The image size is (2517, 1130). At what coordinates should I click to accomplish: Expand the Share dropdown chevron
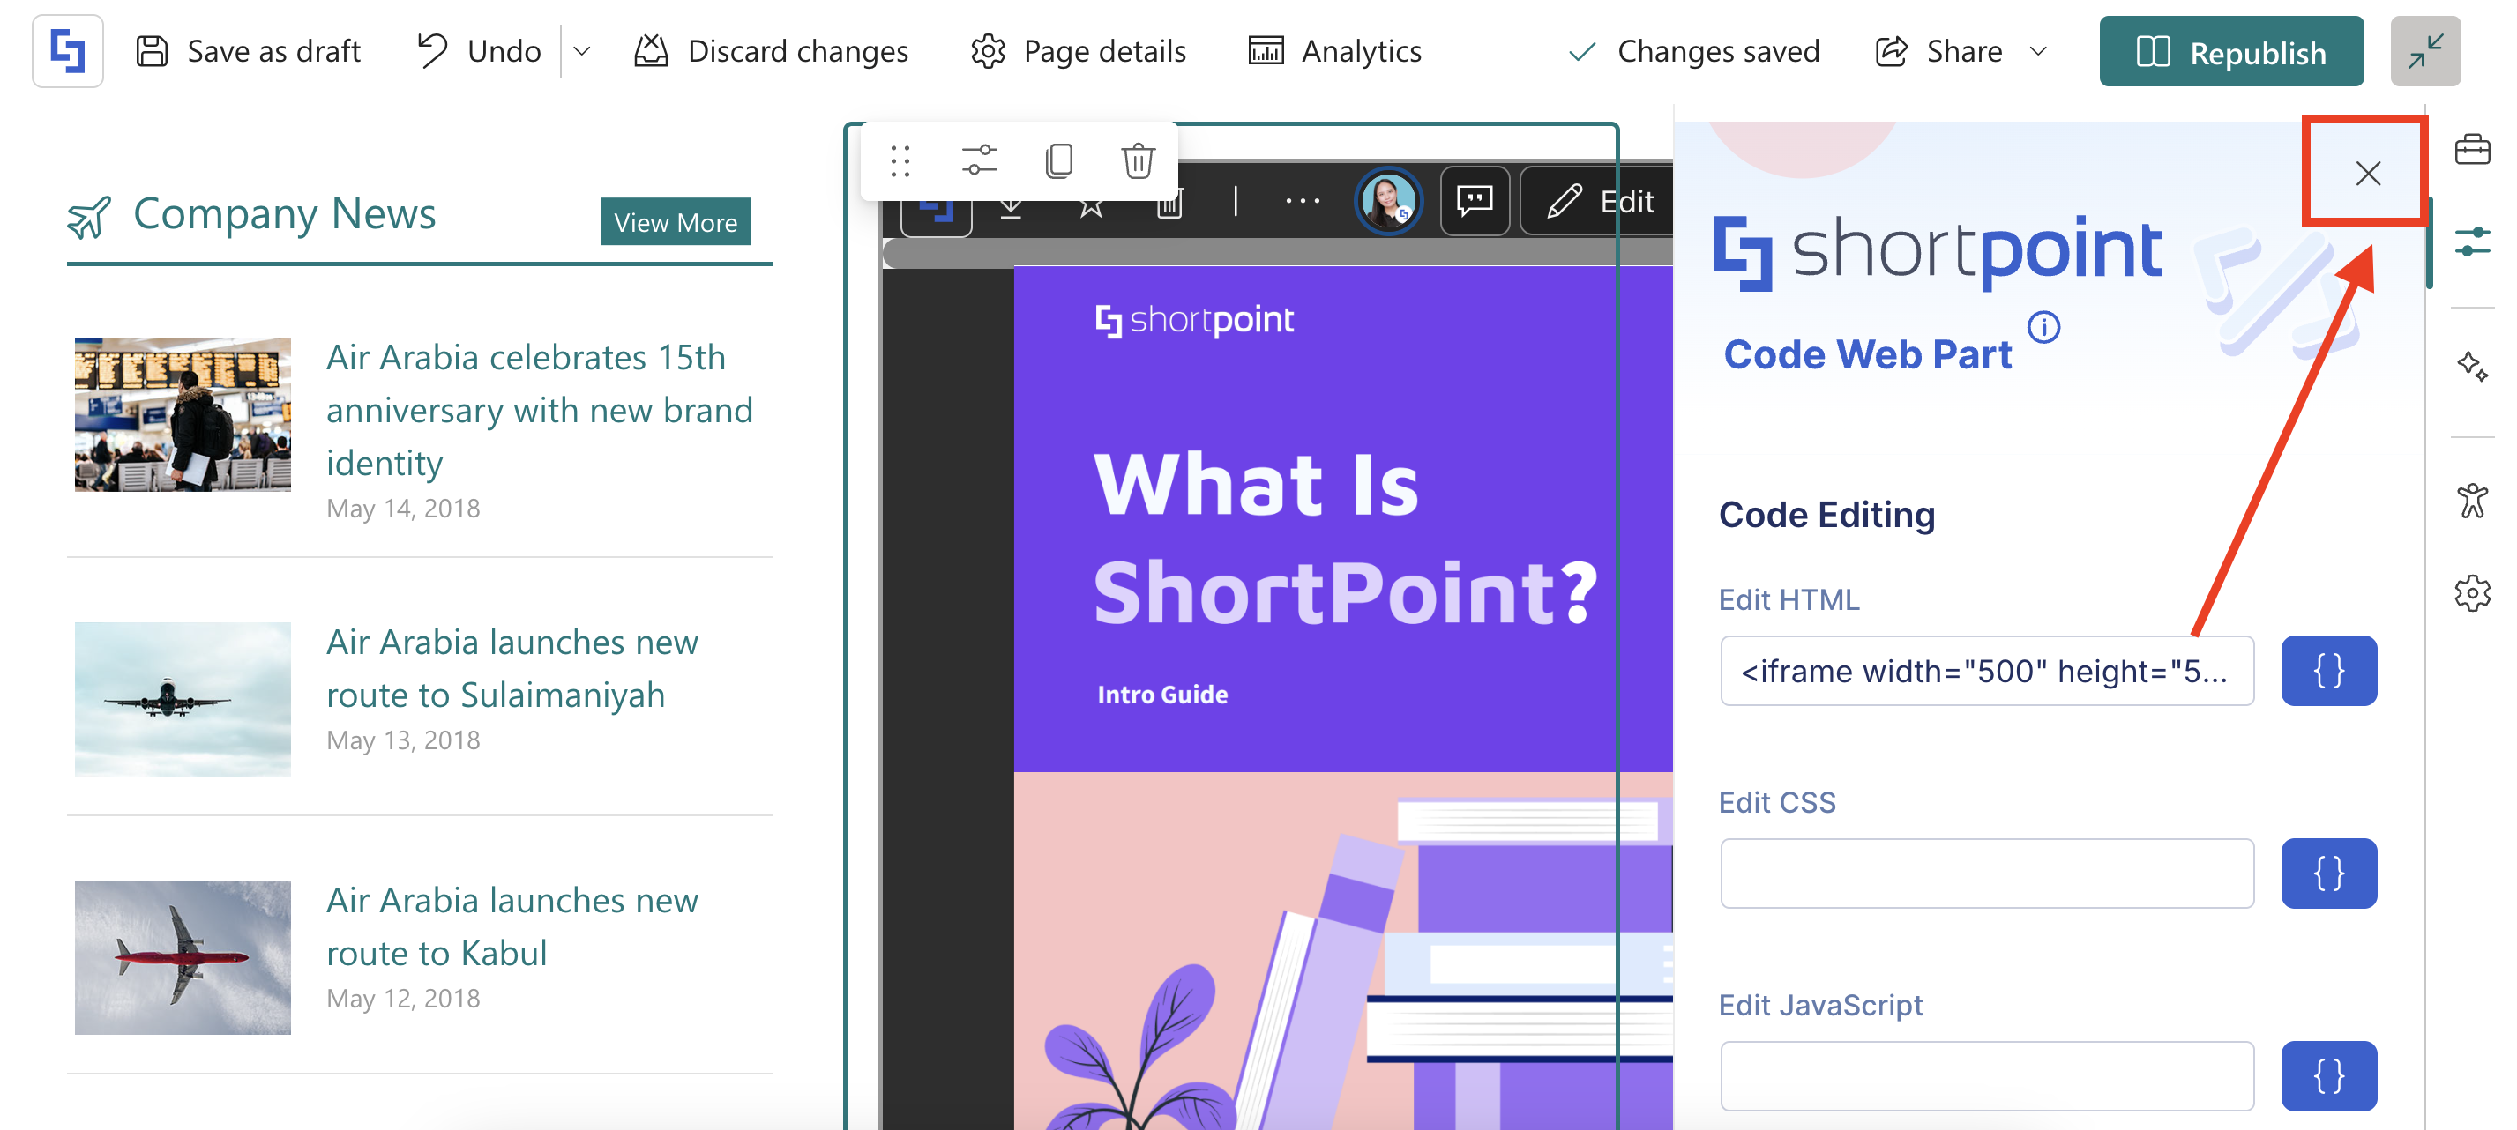(2037, 51)
